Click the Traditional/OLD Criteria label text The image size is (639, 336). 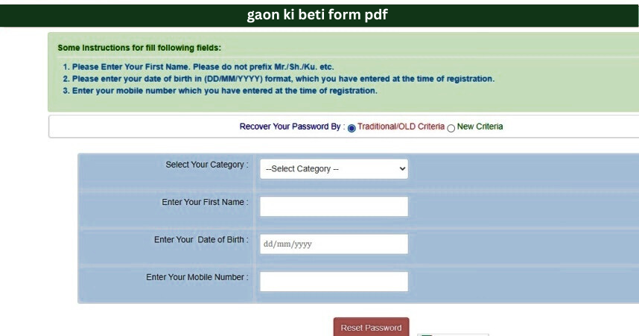coord(401,127)
